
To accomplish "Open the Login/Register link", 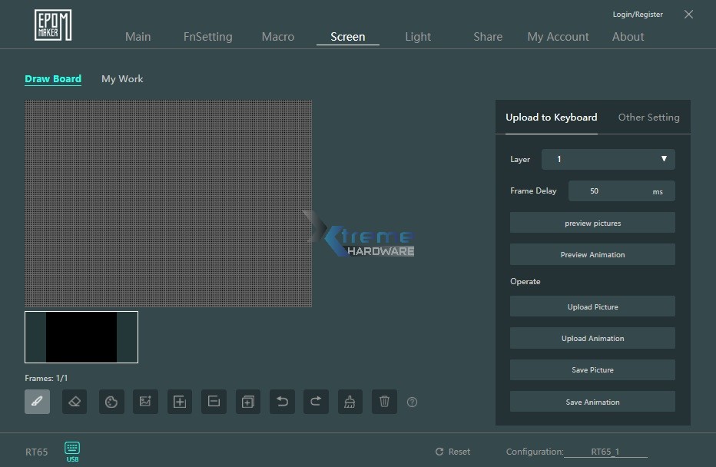I will coord(637,14).
